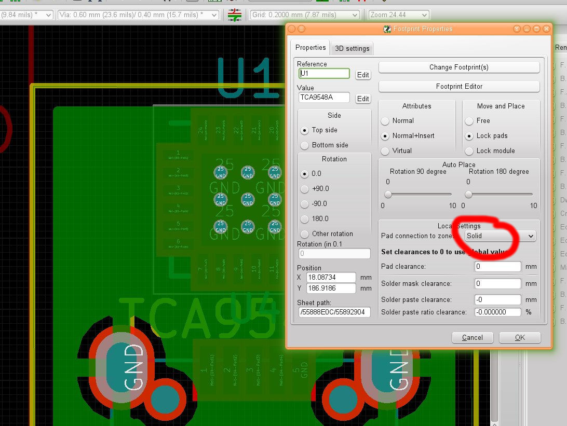
Task: Toggle the B.Cu layer checkbox in layers panel
Action: pos(556,79)
